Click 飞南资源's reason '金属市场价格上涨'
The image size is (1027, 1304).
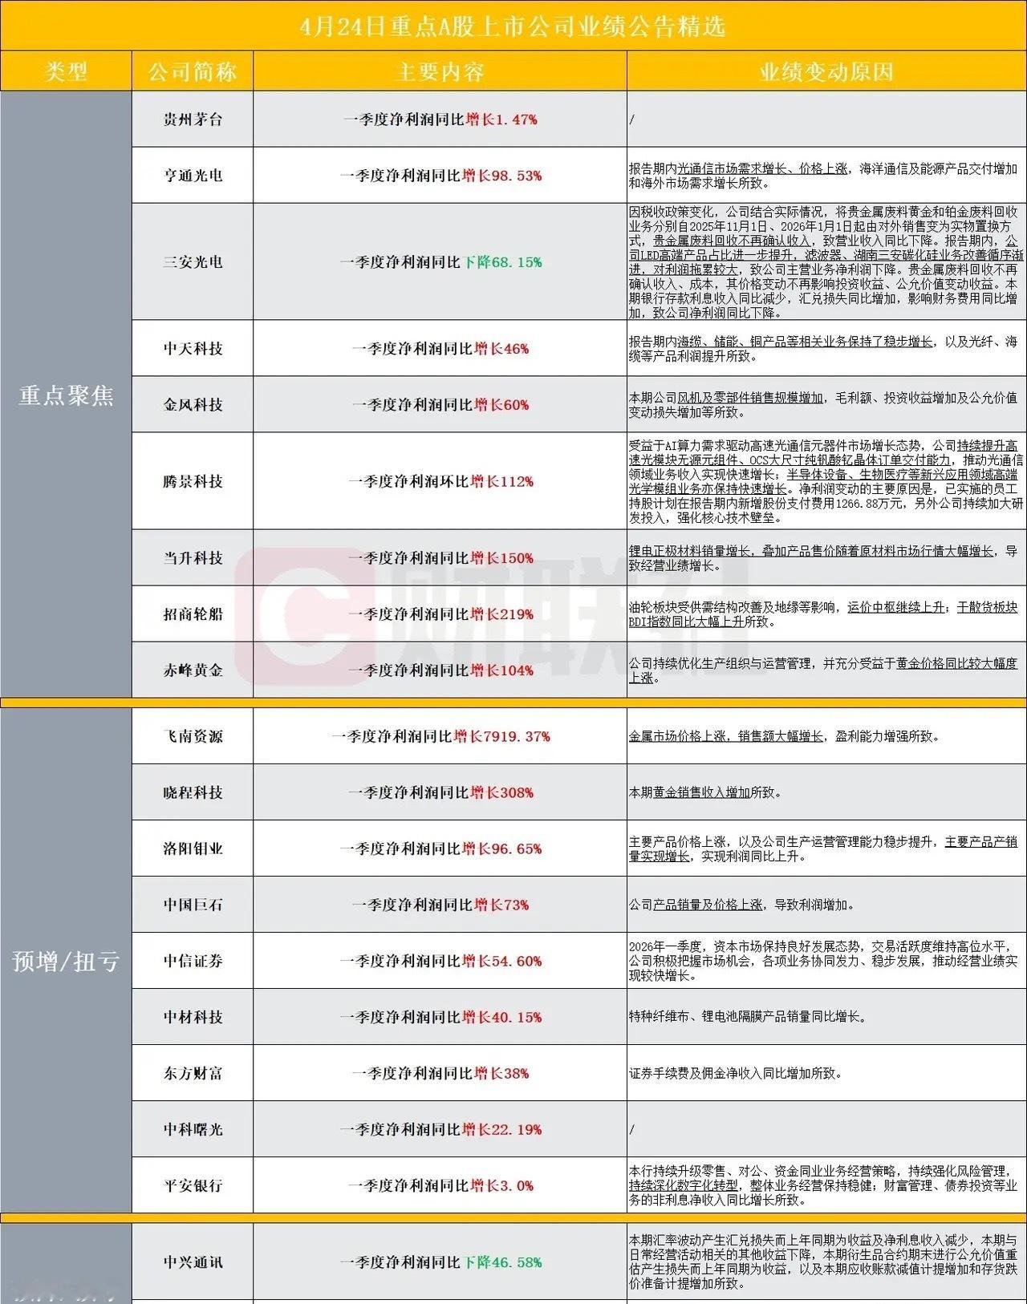point(785,736)
